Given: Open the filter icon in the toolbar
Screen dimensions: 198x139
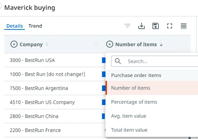Looking at the screenshot, I should (128, 26).
